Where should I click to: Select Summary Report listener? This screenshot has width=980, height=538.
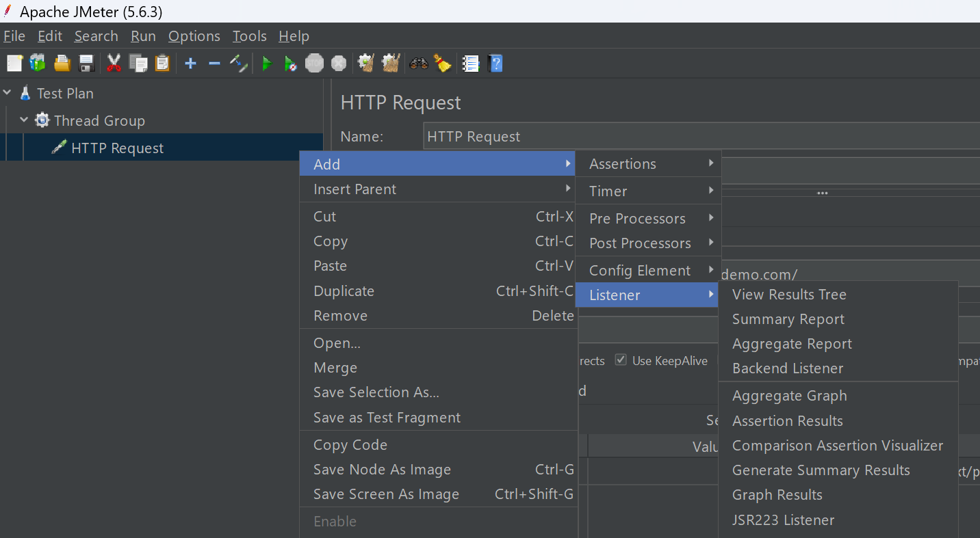pyautogui.click(x=838, y=319)
